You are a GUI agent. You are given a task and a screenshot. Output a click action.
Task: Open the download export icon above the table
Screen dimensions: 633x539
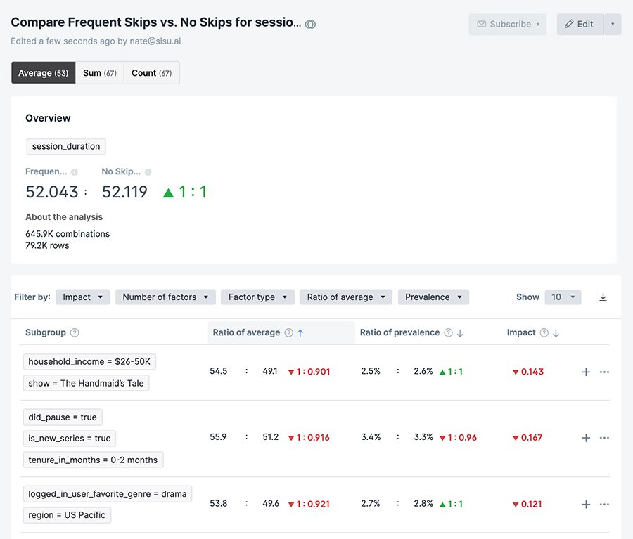point(603,297)
